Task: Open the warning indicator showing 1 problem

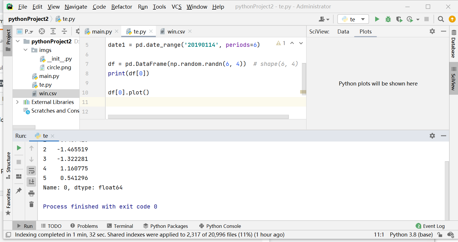Action: 281,43
